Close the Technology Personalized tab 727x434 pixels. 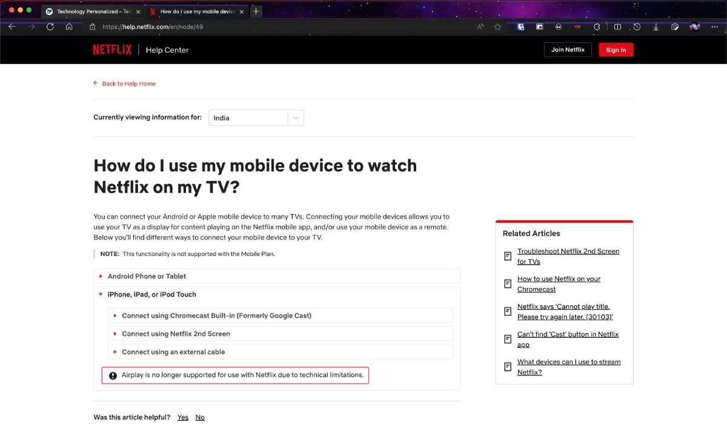coord(138,12)
